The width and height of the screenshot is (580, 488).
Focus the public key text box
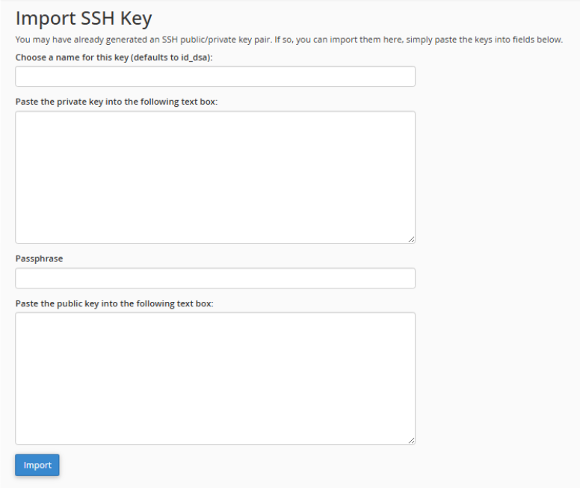tap(215, 378)
